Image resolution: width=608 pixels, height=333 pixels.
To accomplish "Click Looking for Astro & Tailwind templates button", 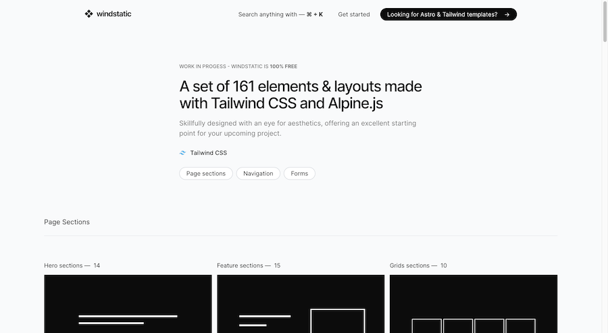I will pyautogui.click(x=449, y=14).
